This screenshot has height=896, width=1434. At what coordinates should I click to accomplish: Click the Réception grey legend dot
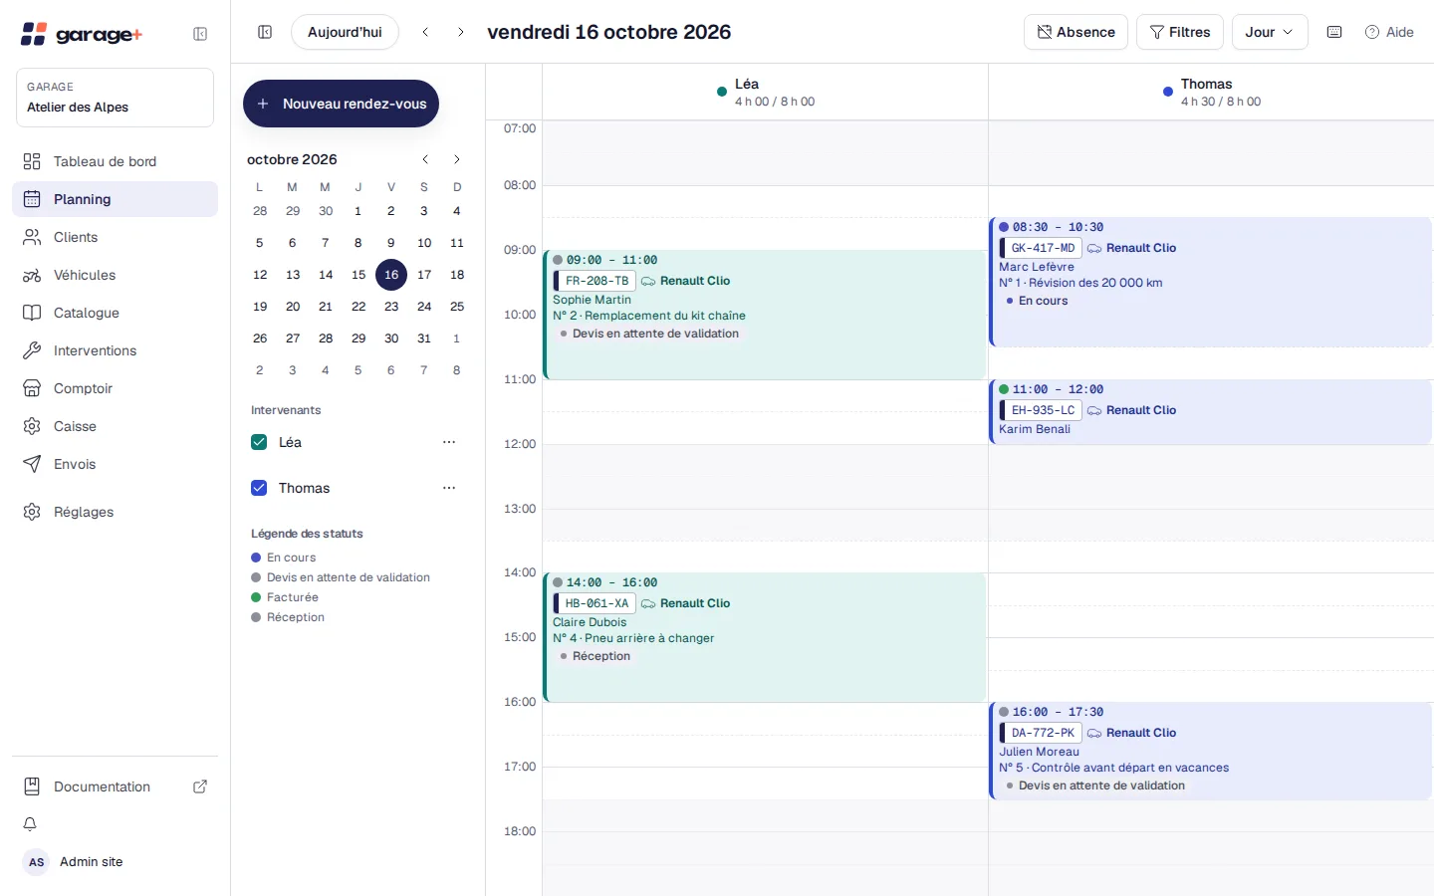[256, 617]
